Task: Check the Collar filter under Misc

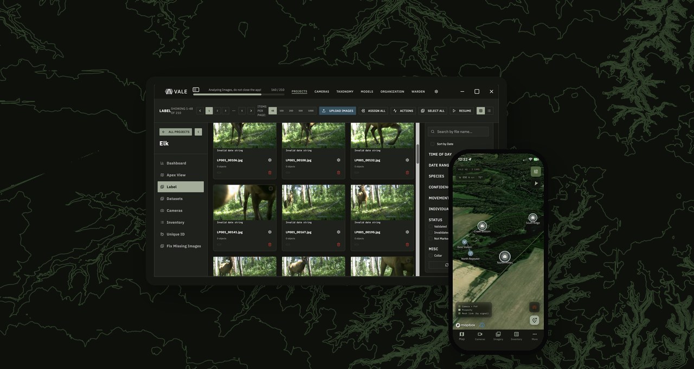Action: [432, 256]
